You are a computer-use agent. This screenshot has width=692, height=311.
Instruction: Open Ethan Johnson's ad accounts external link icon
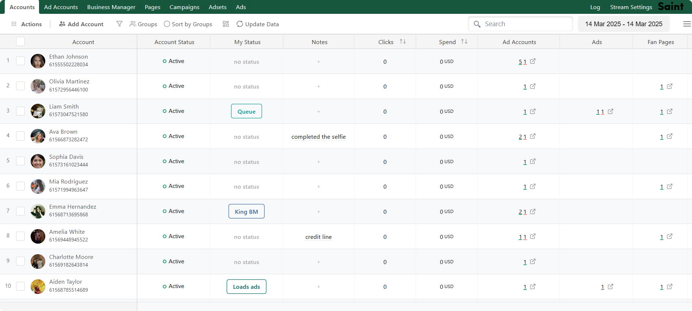pyautogui.click(x=533, y=61)
